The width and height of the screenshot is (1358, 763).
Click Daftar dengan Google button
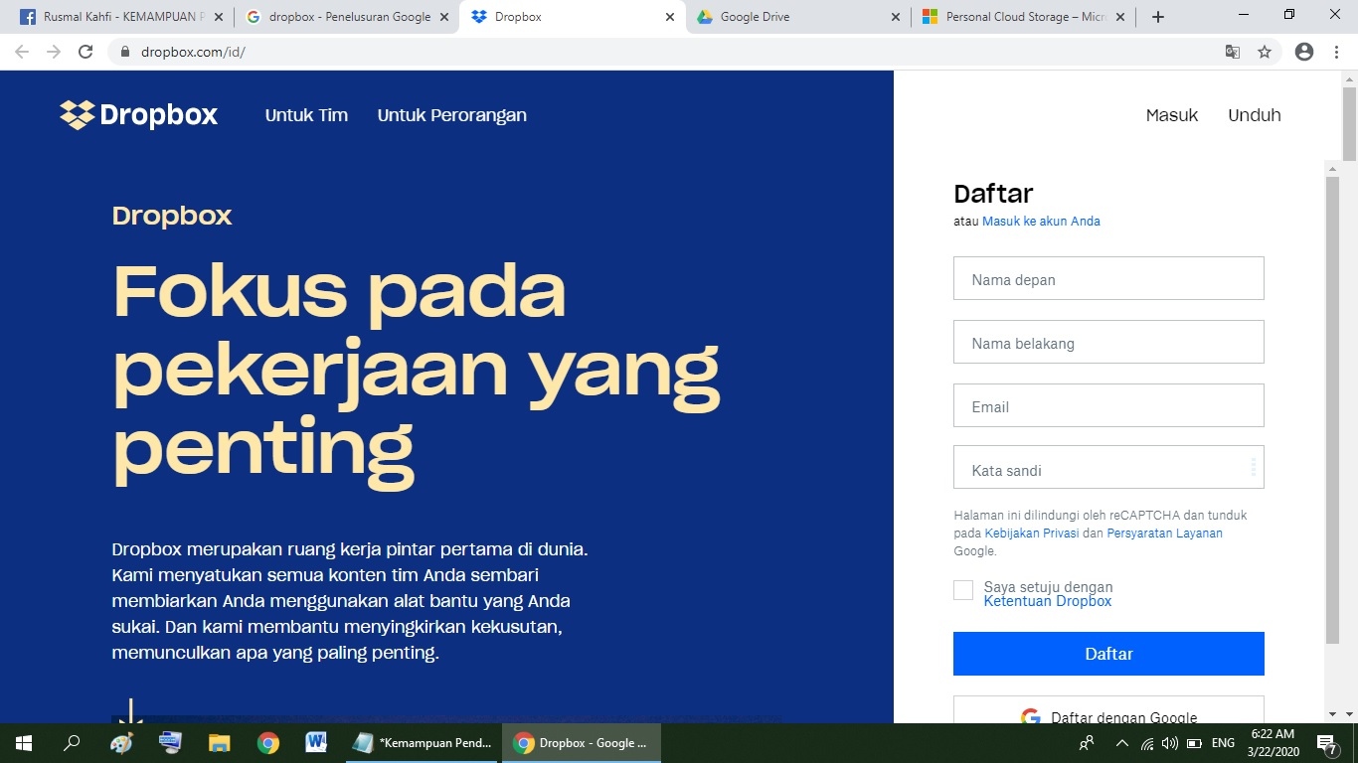[x=1108, y=710]
